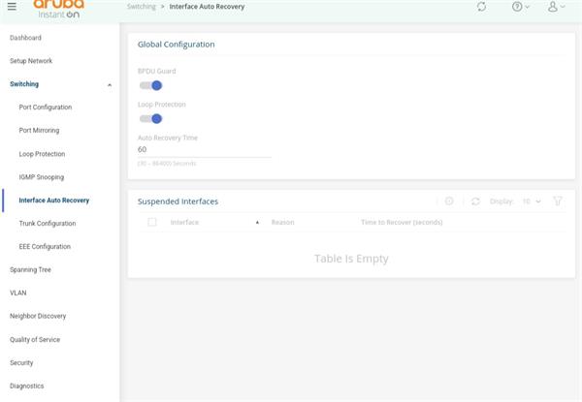
Task: Refresh the Suspended Interfaces table
Action: [475, 201]
